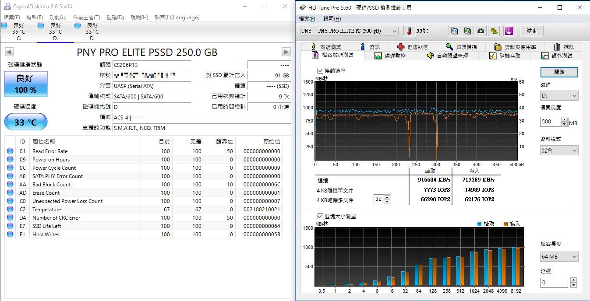The image size is (590, 301).
Task: Click the blue health orb for Read Error Rate
Action: tap(10, 151)
